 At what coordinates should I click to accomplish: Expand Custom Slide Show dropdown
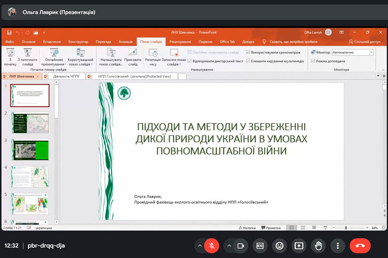click(x=81, y=57)
